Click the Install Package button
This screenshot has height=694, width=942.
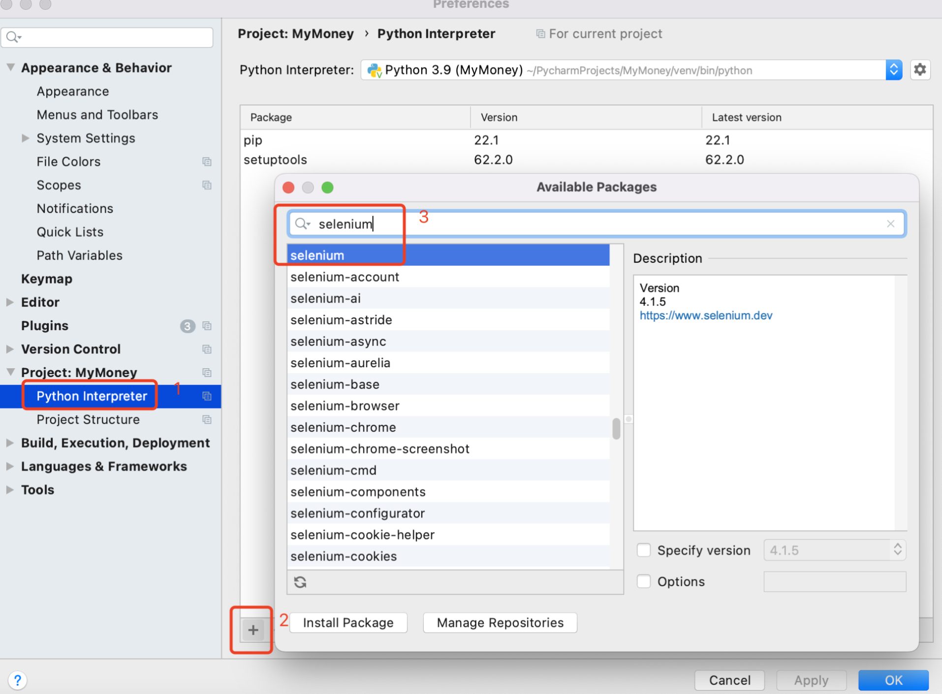pyautogui.click(x=348, y=623)
